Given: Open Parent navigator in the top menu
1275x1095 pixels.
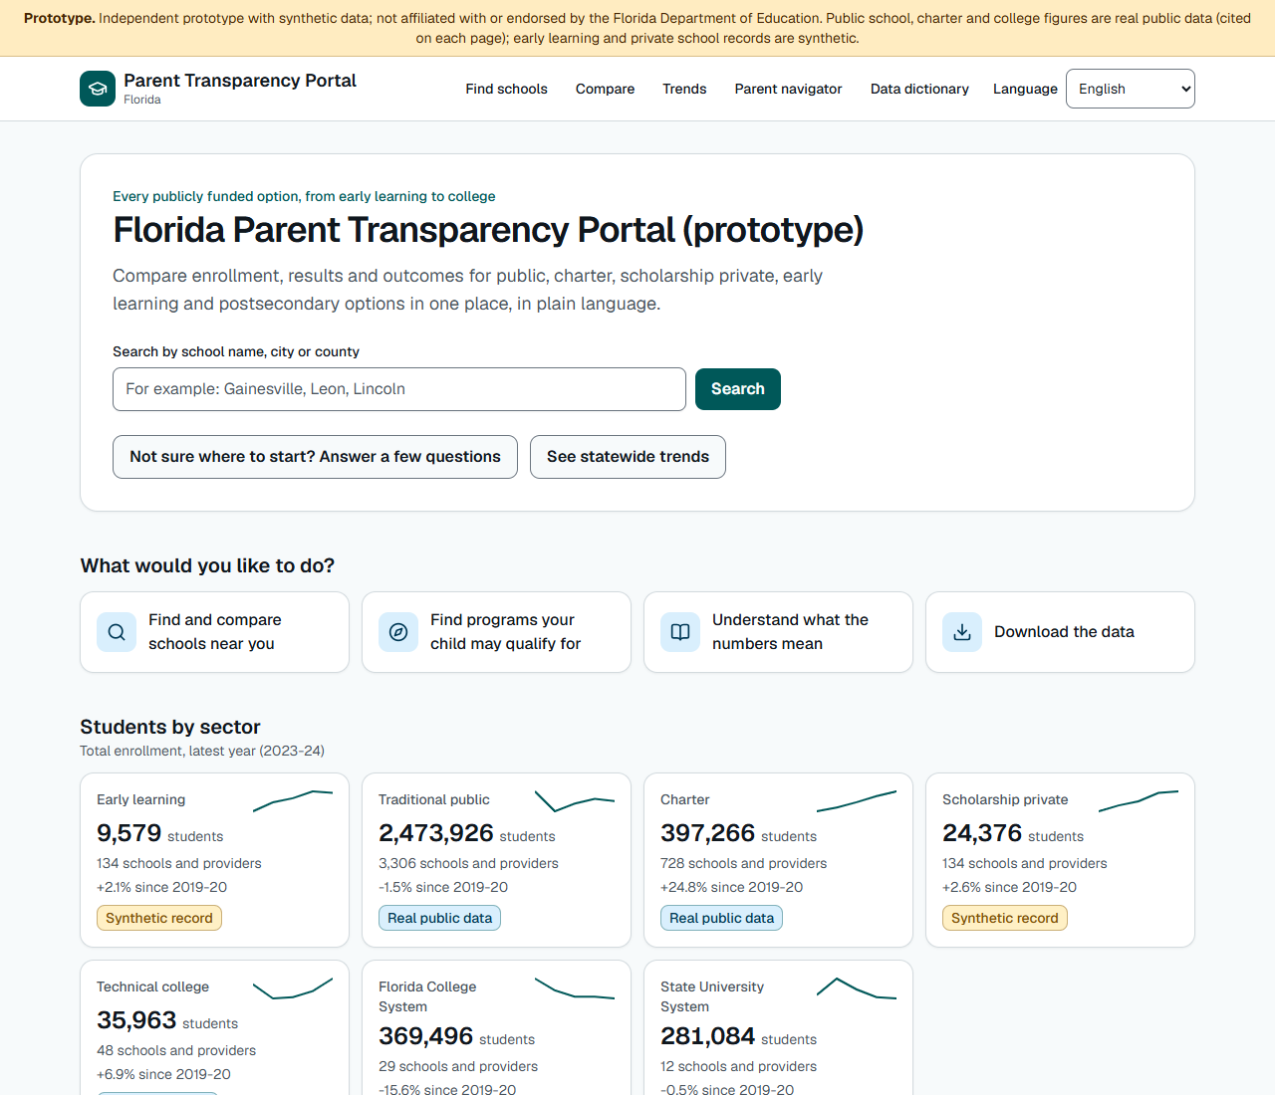Looking at the screenshot, I should click(x=788, y=89).
